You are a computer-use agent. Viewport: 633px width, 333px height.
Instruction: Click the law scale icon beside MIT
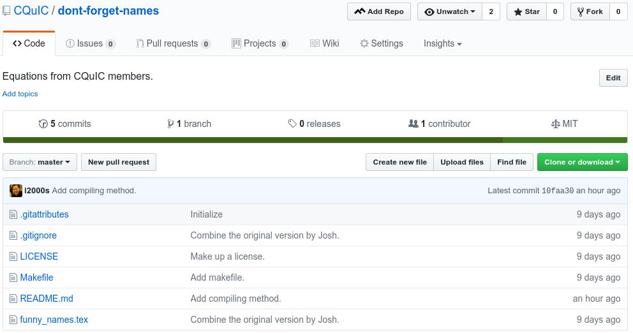(x=556, y=124)
